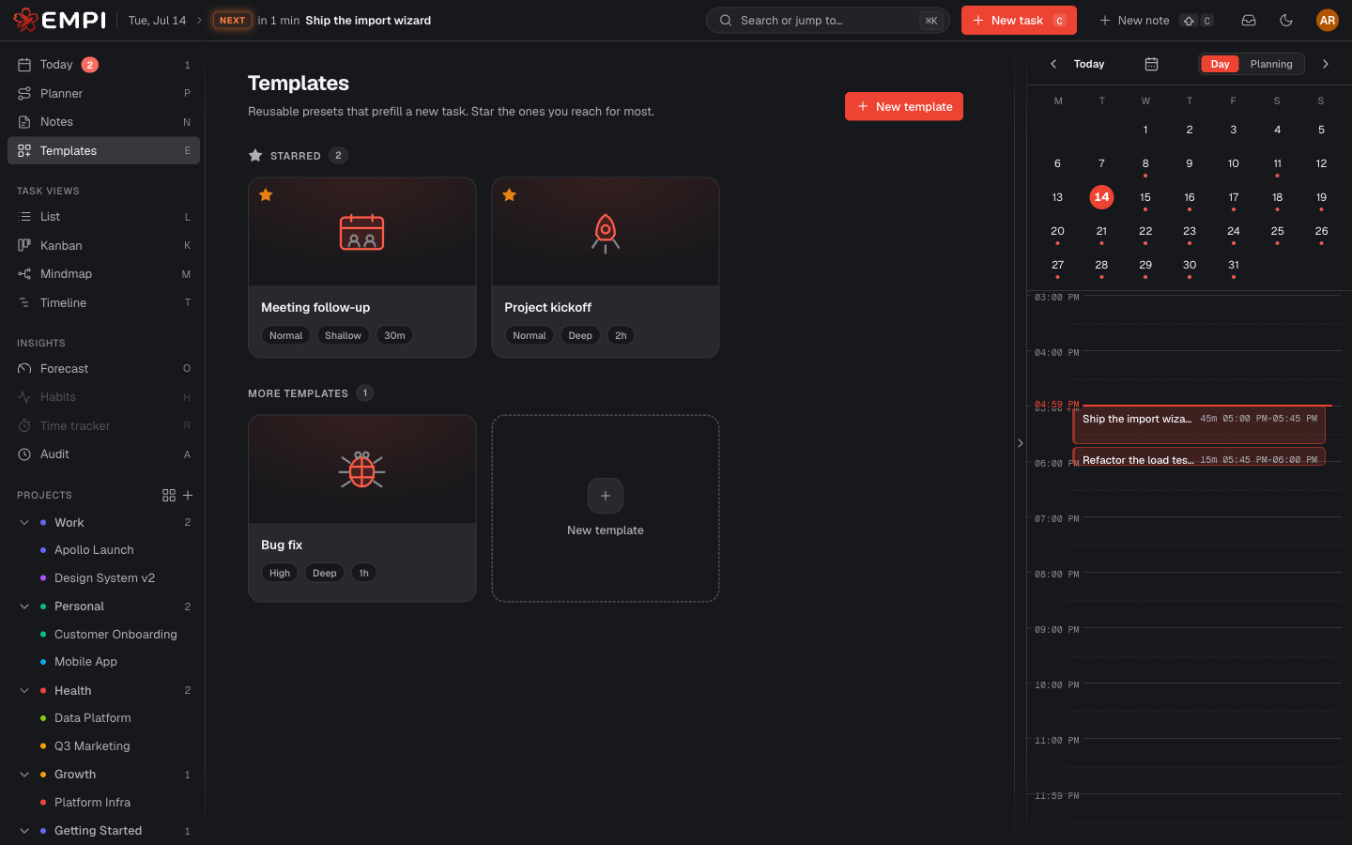Open the Audit insight
Viewport: 1352px width, 845px height.
(103, 454)
